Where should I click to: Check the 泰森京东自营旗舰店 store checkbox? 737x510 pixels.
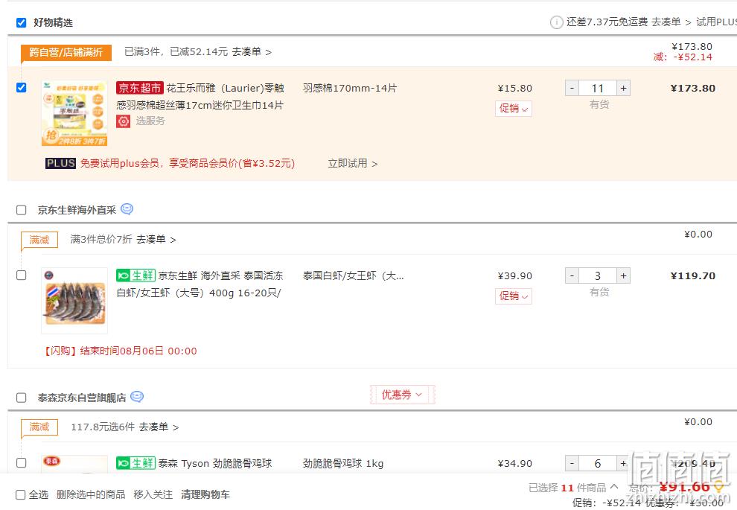(21, 398)
